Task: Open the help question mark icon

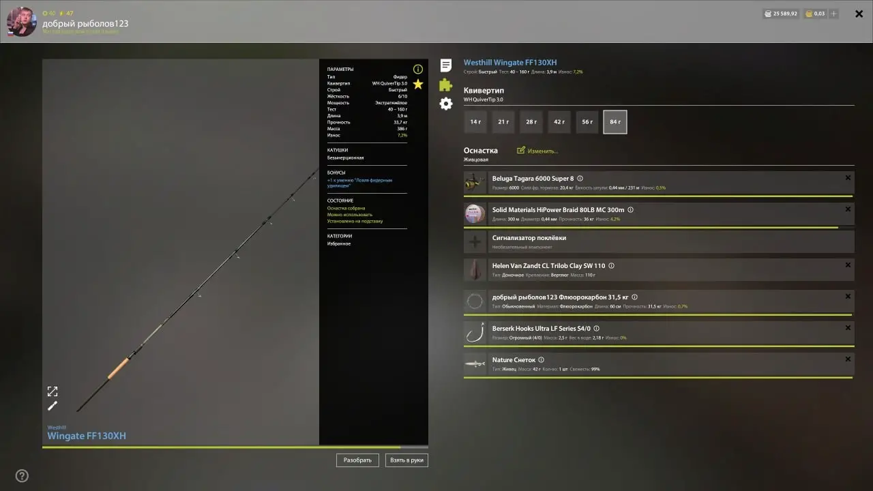Action: click(22, 476)
